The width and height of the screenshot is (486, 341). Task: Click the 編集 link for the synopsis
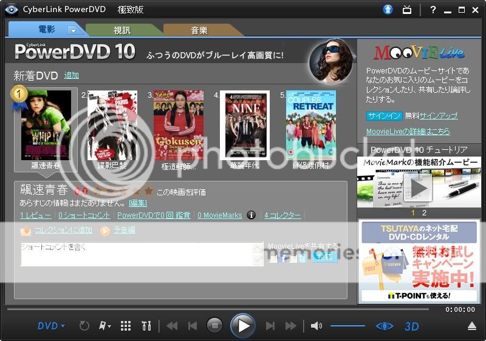[x=138, y=203]
